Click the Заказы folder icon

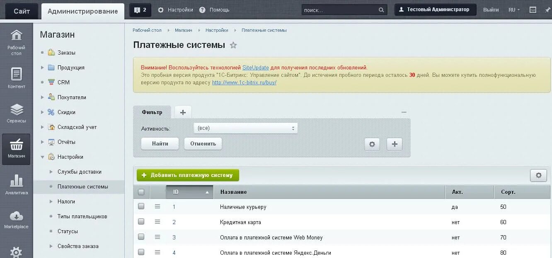(x=51, y=53)
